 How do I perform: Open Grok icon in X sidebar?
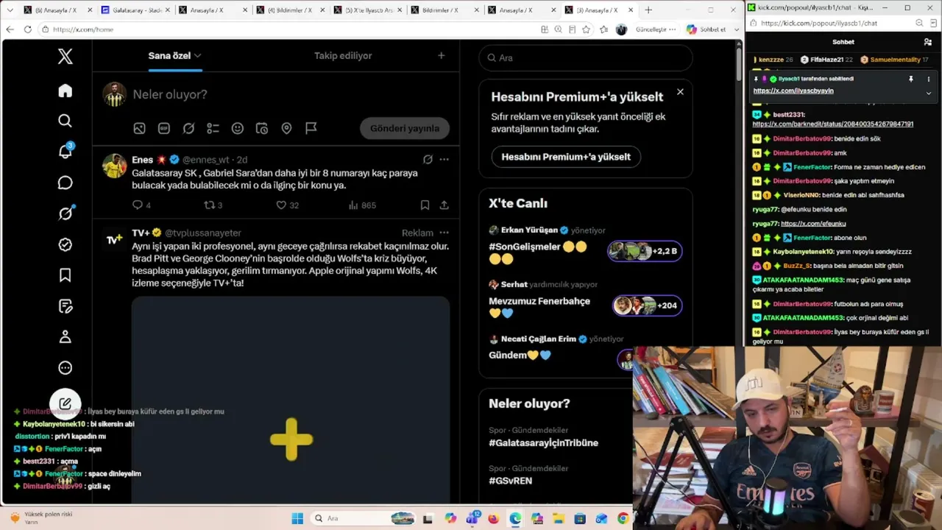tap(65, 213)
